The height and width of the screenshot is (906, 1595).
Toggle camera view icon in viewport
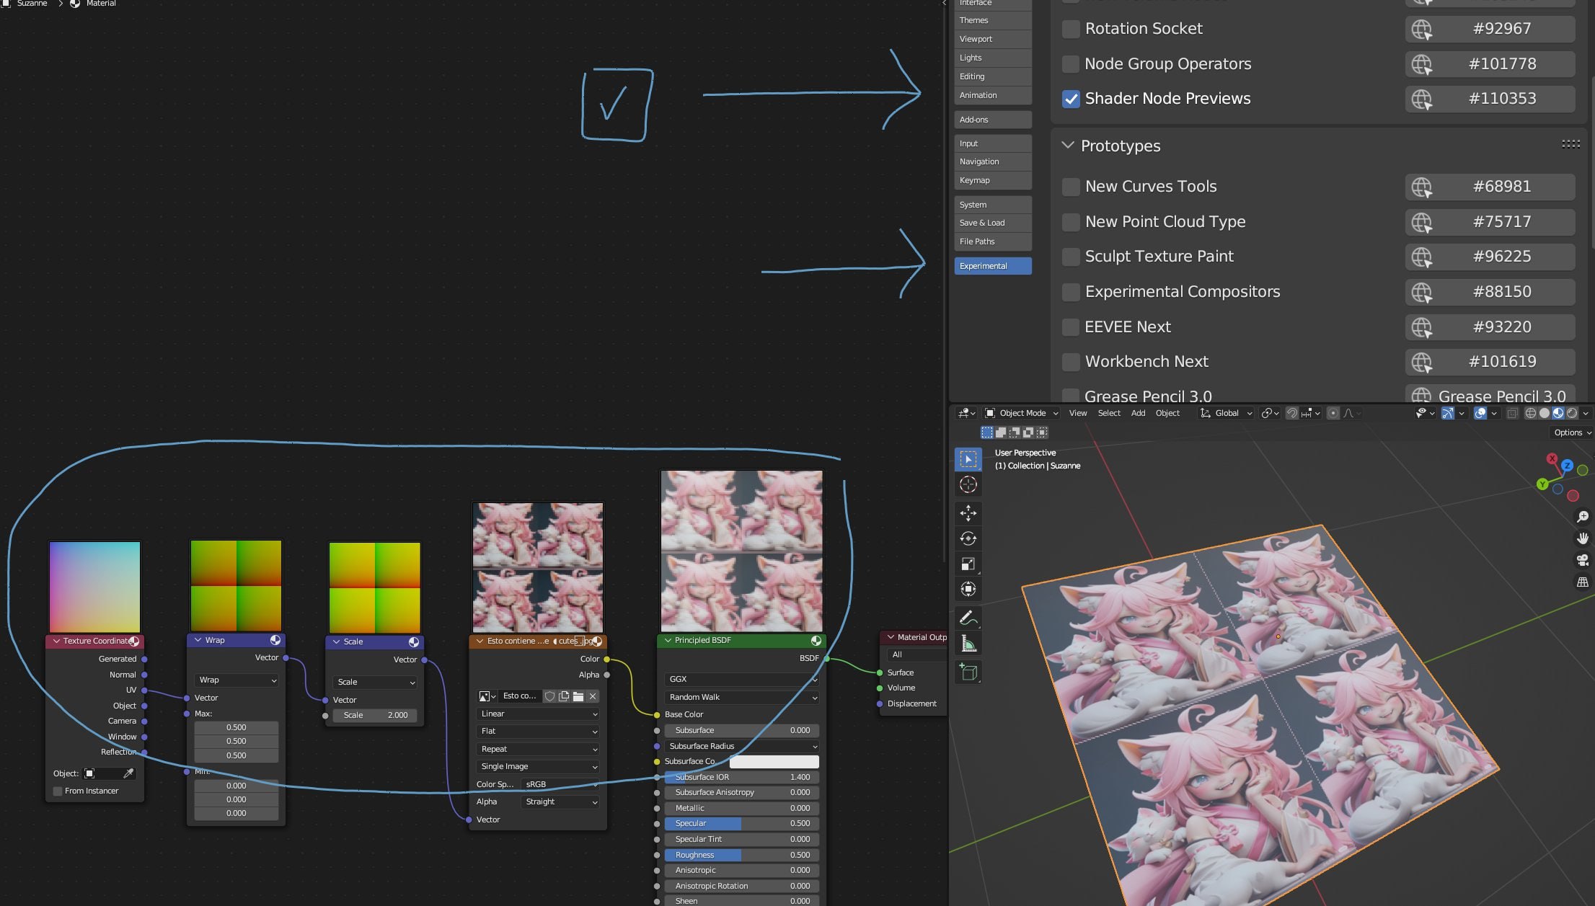[1583, 560]
